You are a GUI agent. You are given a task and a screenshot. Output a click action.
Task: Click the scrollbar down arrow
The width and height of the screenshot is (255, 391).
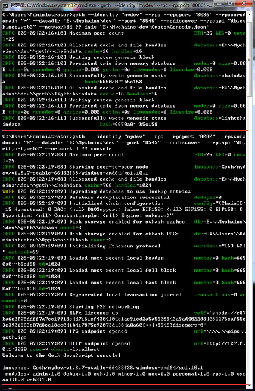[x=249, y=385]
